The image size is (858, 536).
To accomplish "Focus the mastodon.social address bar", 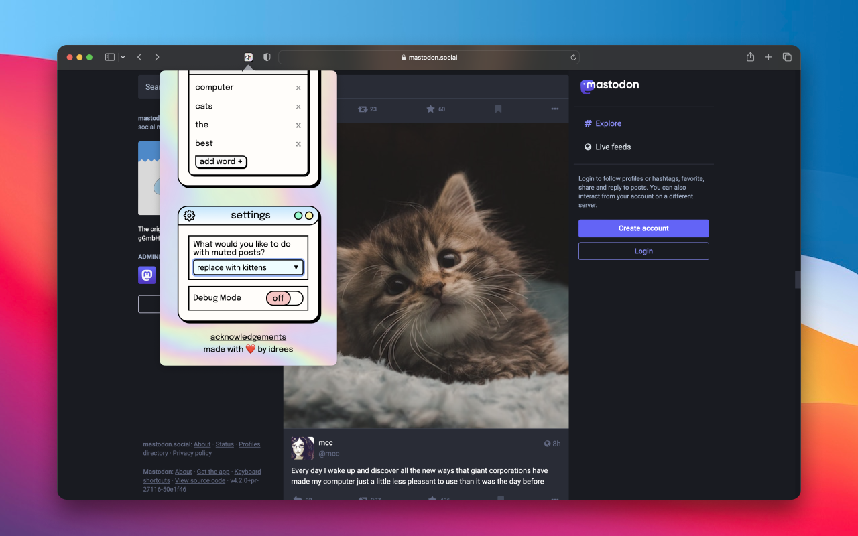I will [x=429, y=58].
